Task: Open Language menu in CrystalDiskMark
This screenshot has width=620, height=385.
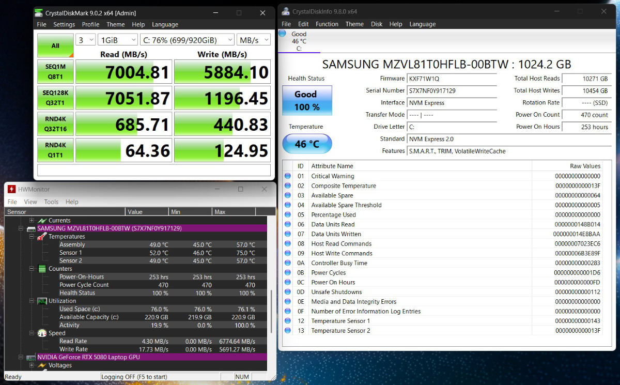Action: click(165, 24)
